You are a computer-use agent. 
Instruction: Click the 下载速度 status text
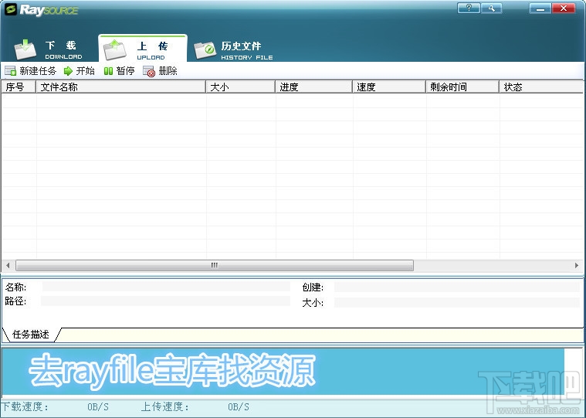(24, 406)
